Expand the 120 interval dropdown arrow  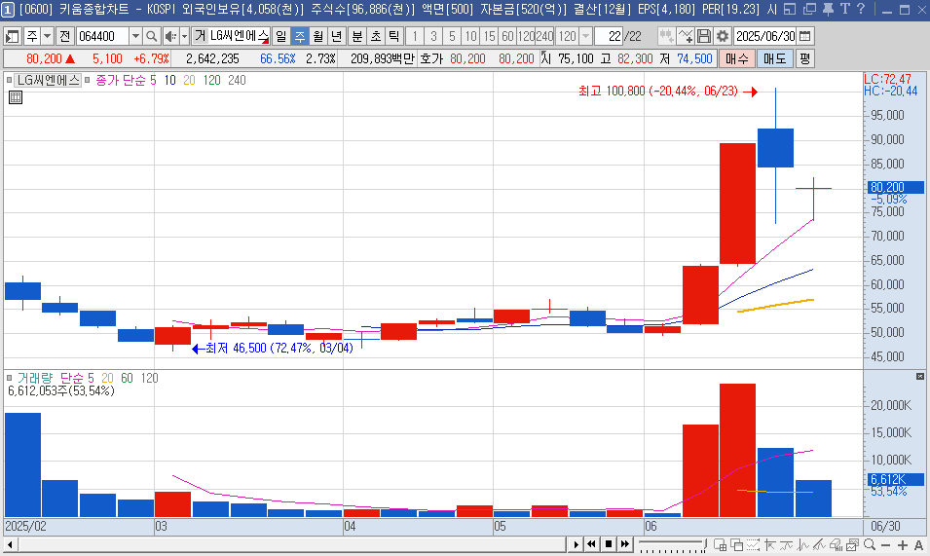point(585,36)
